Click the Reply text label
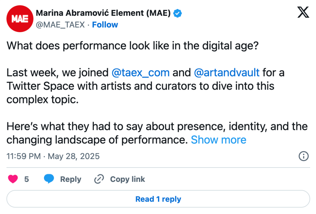 point(71,179)
